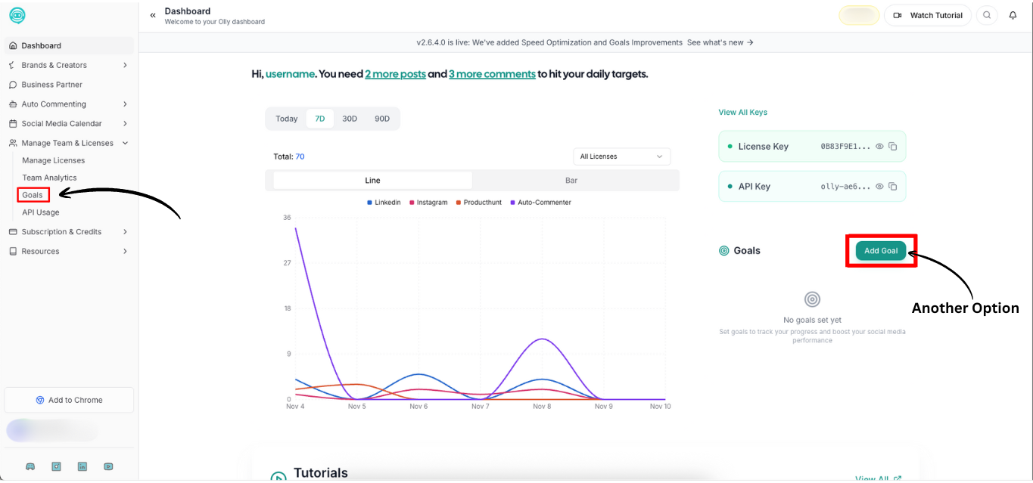The width and height of the screenshot is (1033, 483).
Task: Select the 30D time range tab
Action: pos(350,119)
